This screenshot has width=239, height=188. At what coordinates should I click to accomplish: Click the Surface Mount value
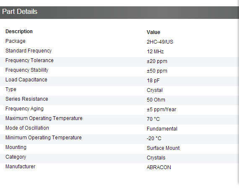[x=163, y=148]
